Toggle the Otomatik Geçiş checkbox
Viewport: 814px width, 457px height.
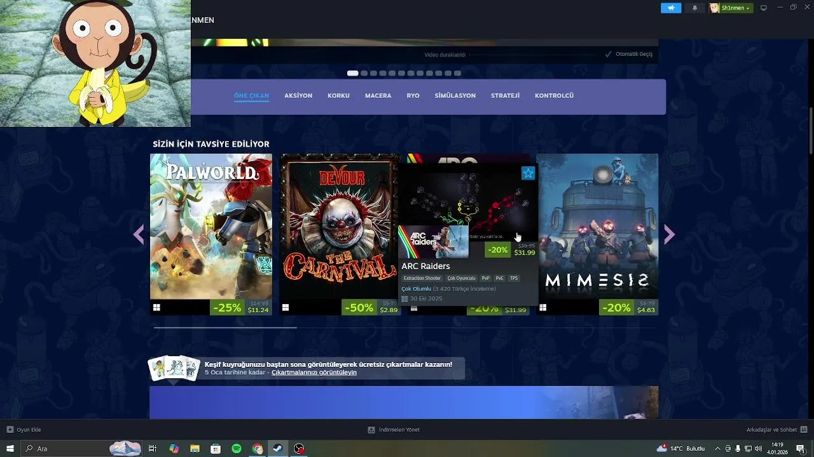coord(609,54)
